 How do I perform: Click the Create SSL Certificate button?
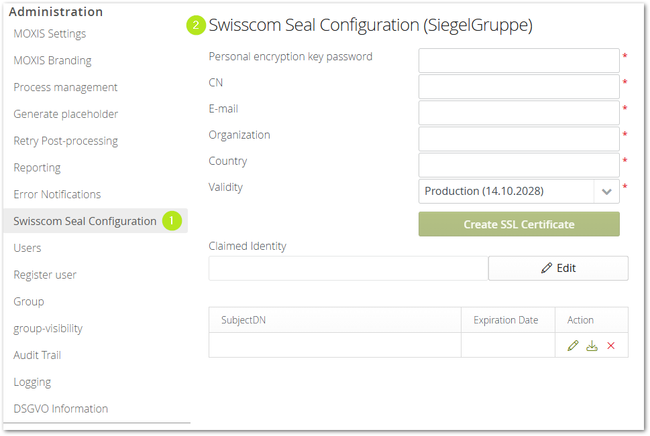pyautogui.click(x=519, y=224)
